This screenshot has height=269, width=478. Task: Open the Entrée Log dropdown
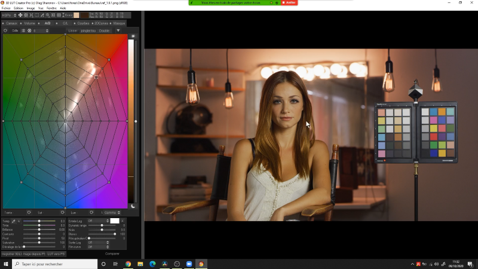coord(97,221)
